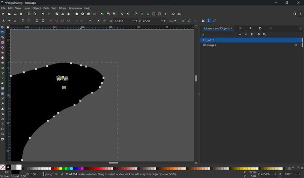
Task: Click the Undo arrow in the toolbar
Action: point(43,14)
